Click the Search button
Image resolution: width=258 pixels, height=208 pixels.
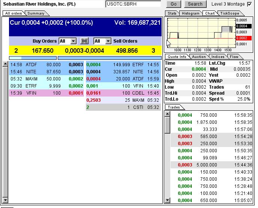click(x=195, y=4)
